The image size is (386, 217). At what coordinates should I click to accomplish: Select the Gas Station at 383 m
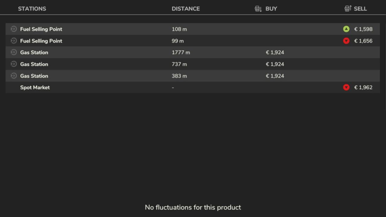pyautogui.click(x=34, y=76)
